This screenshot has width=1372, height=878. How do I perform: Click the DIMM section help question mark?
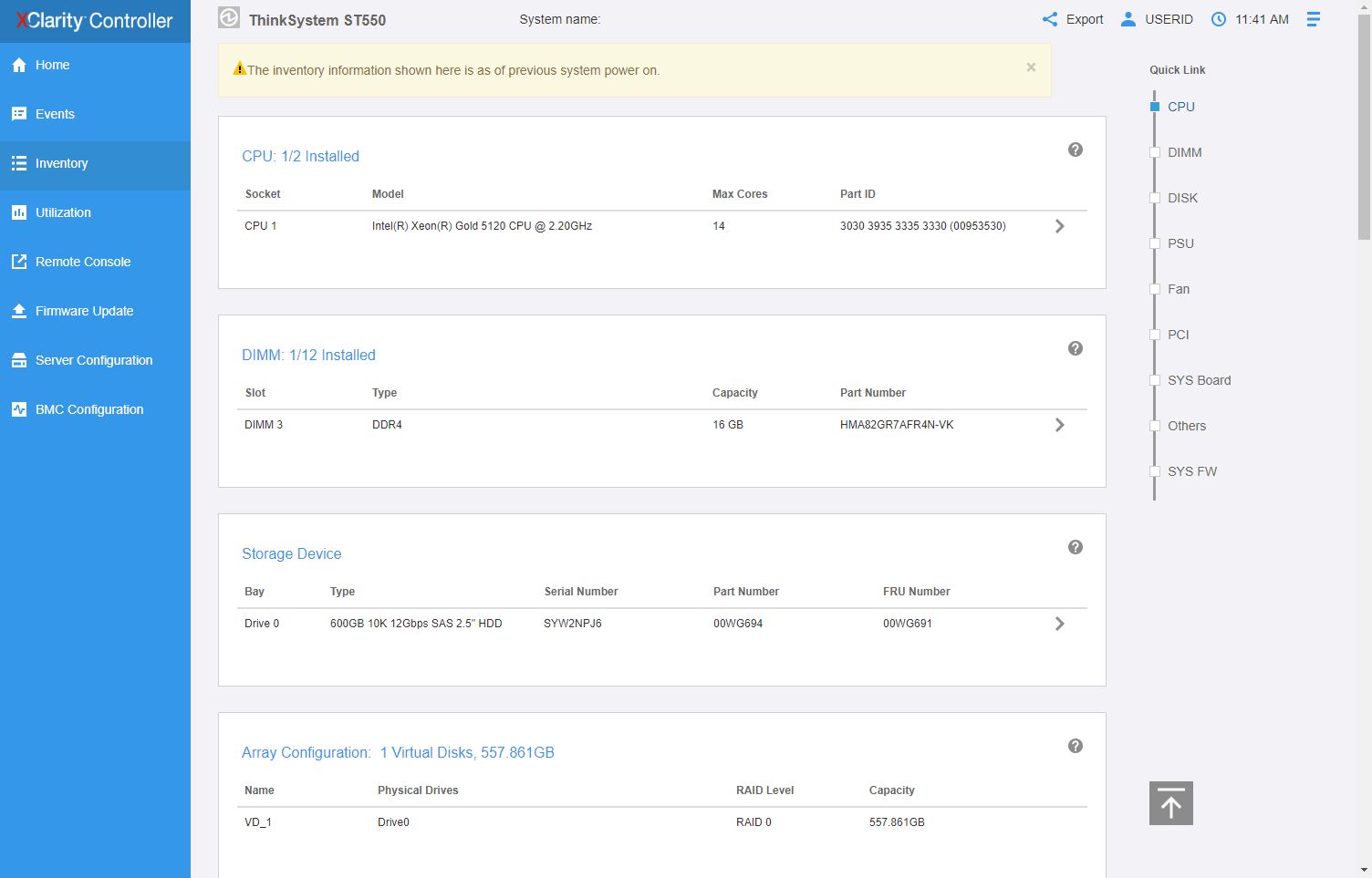pos(1076,348)
